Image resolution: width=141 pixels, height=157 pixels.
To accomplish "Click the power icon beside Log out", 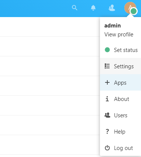I will click(x=107, y=148).
